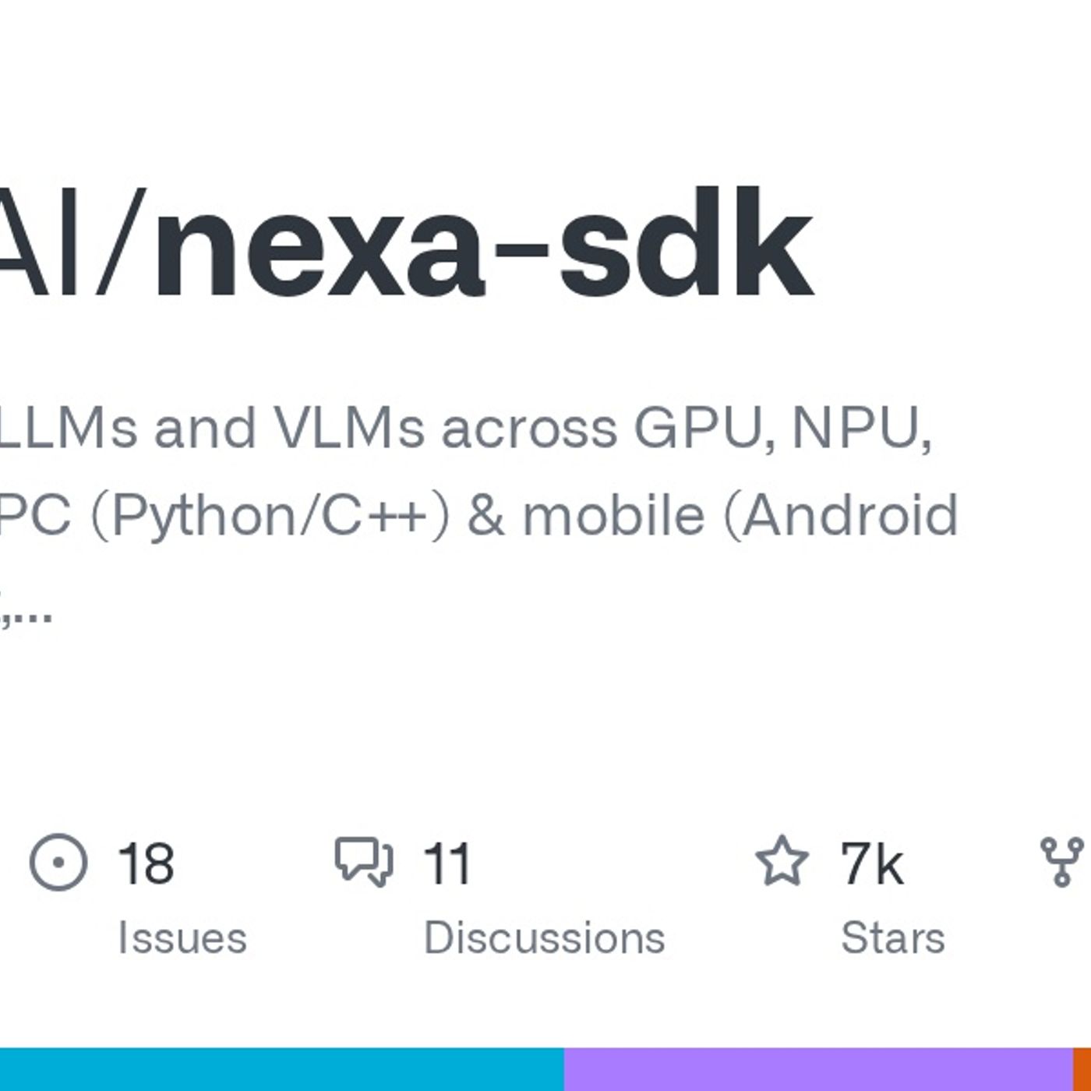The width and height of the screenshot is (1091, 1091).
Task: Toggle watching via the Issues eye-like icon
Action: [x=60, y=862]
